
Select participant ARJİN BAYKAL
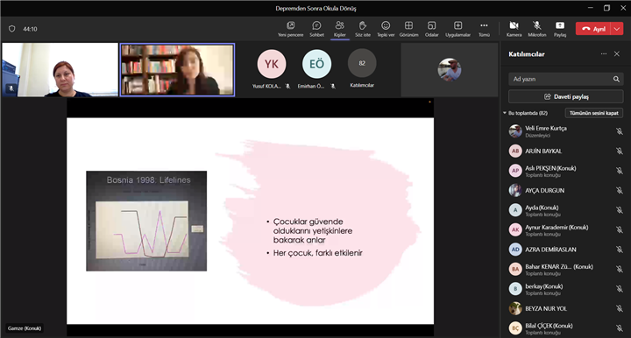point(566,151)
